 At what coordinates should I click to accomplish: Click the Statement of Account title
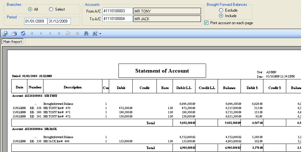(x=162, y=71)
